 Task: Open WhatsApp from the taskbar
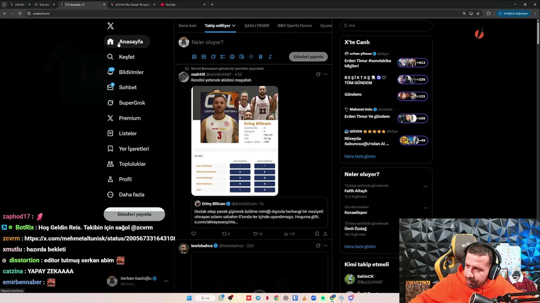click(221, 298)
